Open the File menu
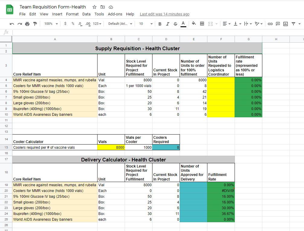The height and width of the screenshot is (231, 304). tap(22, 14)
